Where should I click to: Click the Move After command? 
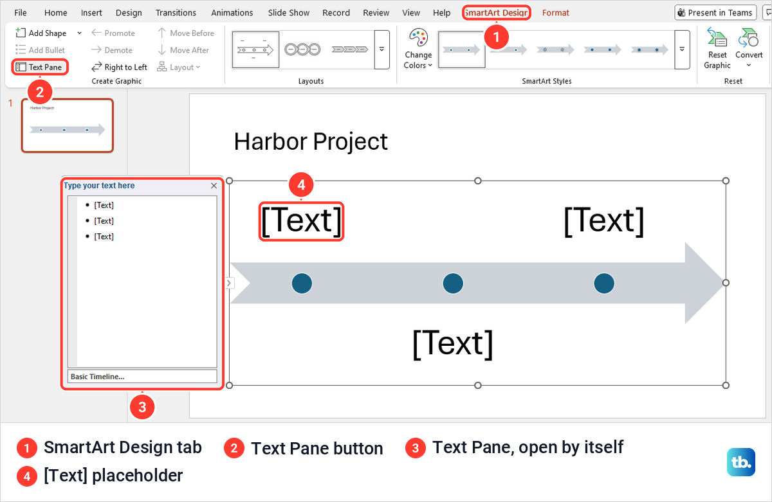183,50
